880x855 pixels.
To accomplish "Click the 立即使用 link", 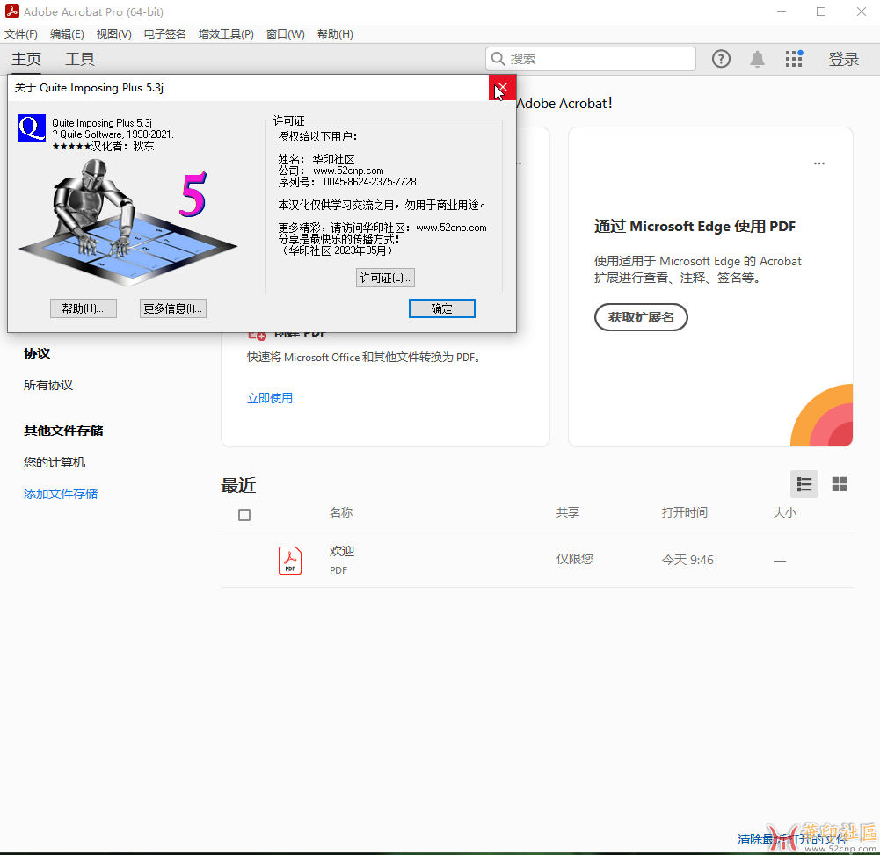I will point(270,398).
